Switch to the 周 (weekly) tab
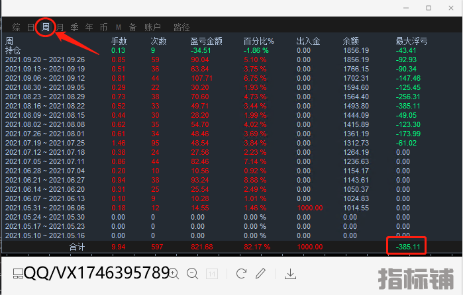The image size is (463, 295). click(46, 27)
